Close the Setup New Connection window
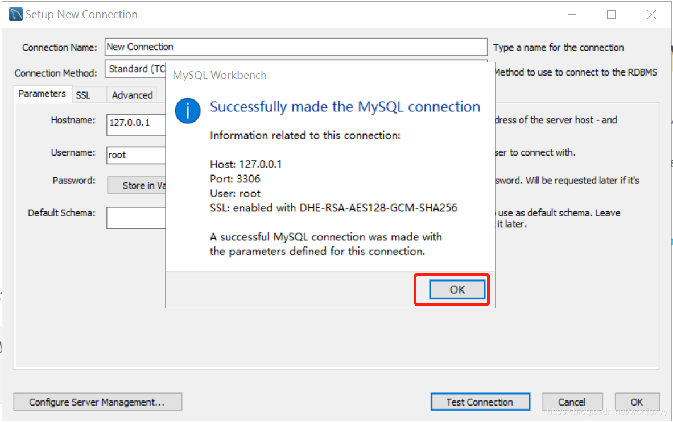The image size is (673, 422). click(x=651, y=15)
